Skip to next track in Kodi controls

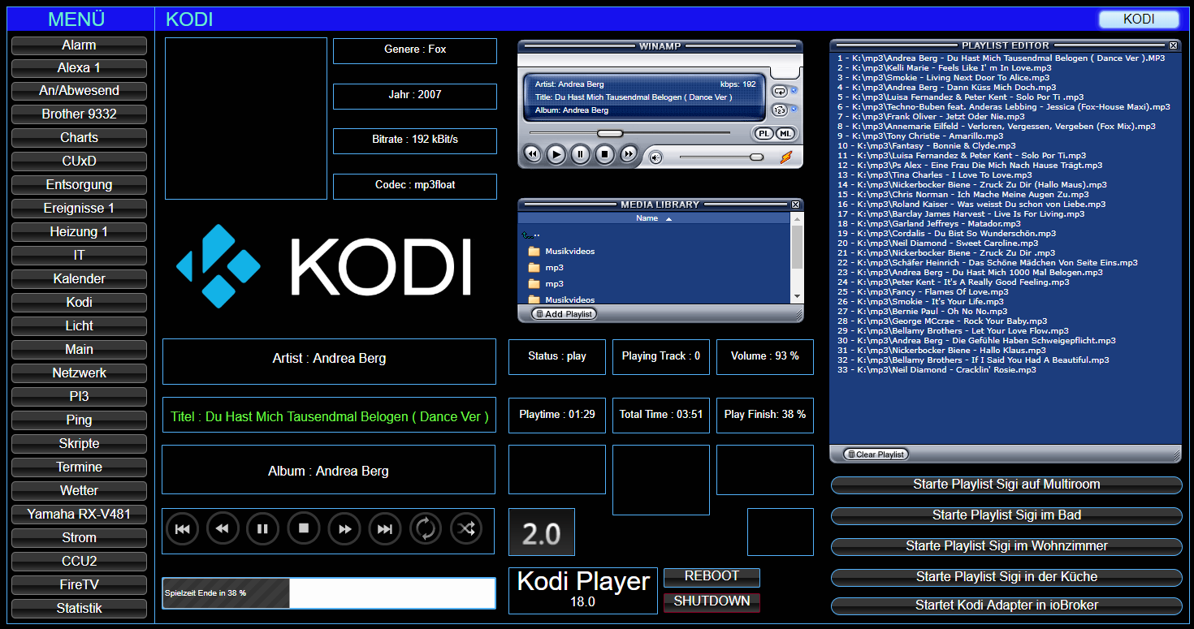click(x=385, y=529)
